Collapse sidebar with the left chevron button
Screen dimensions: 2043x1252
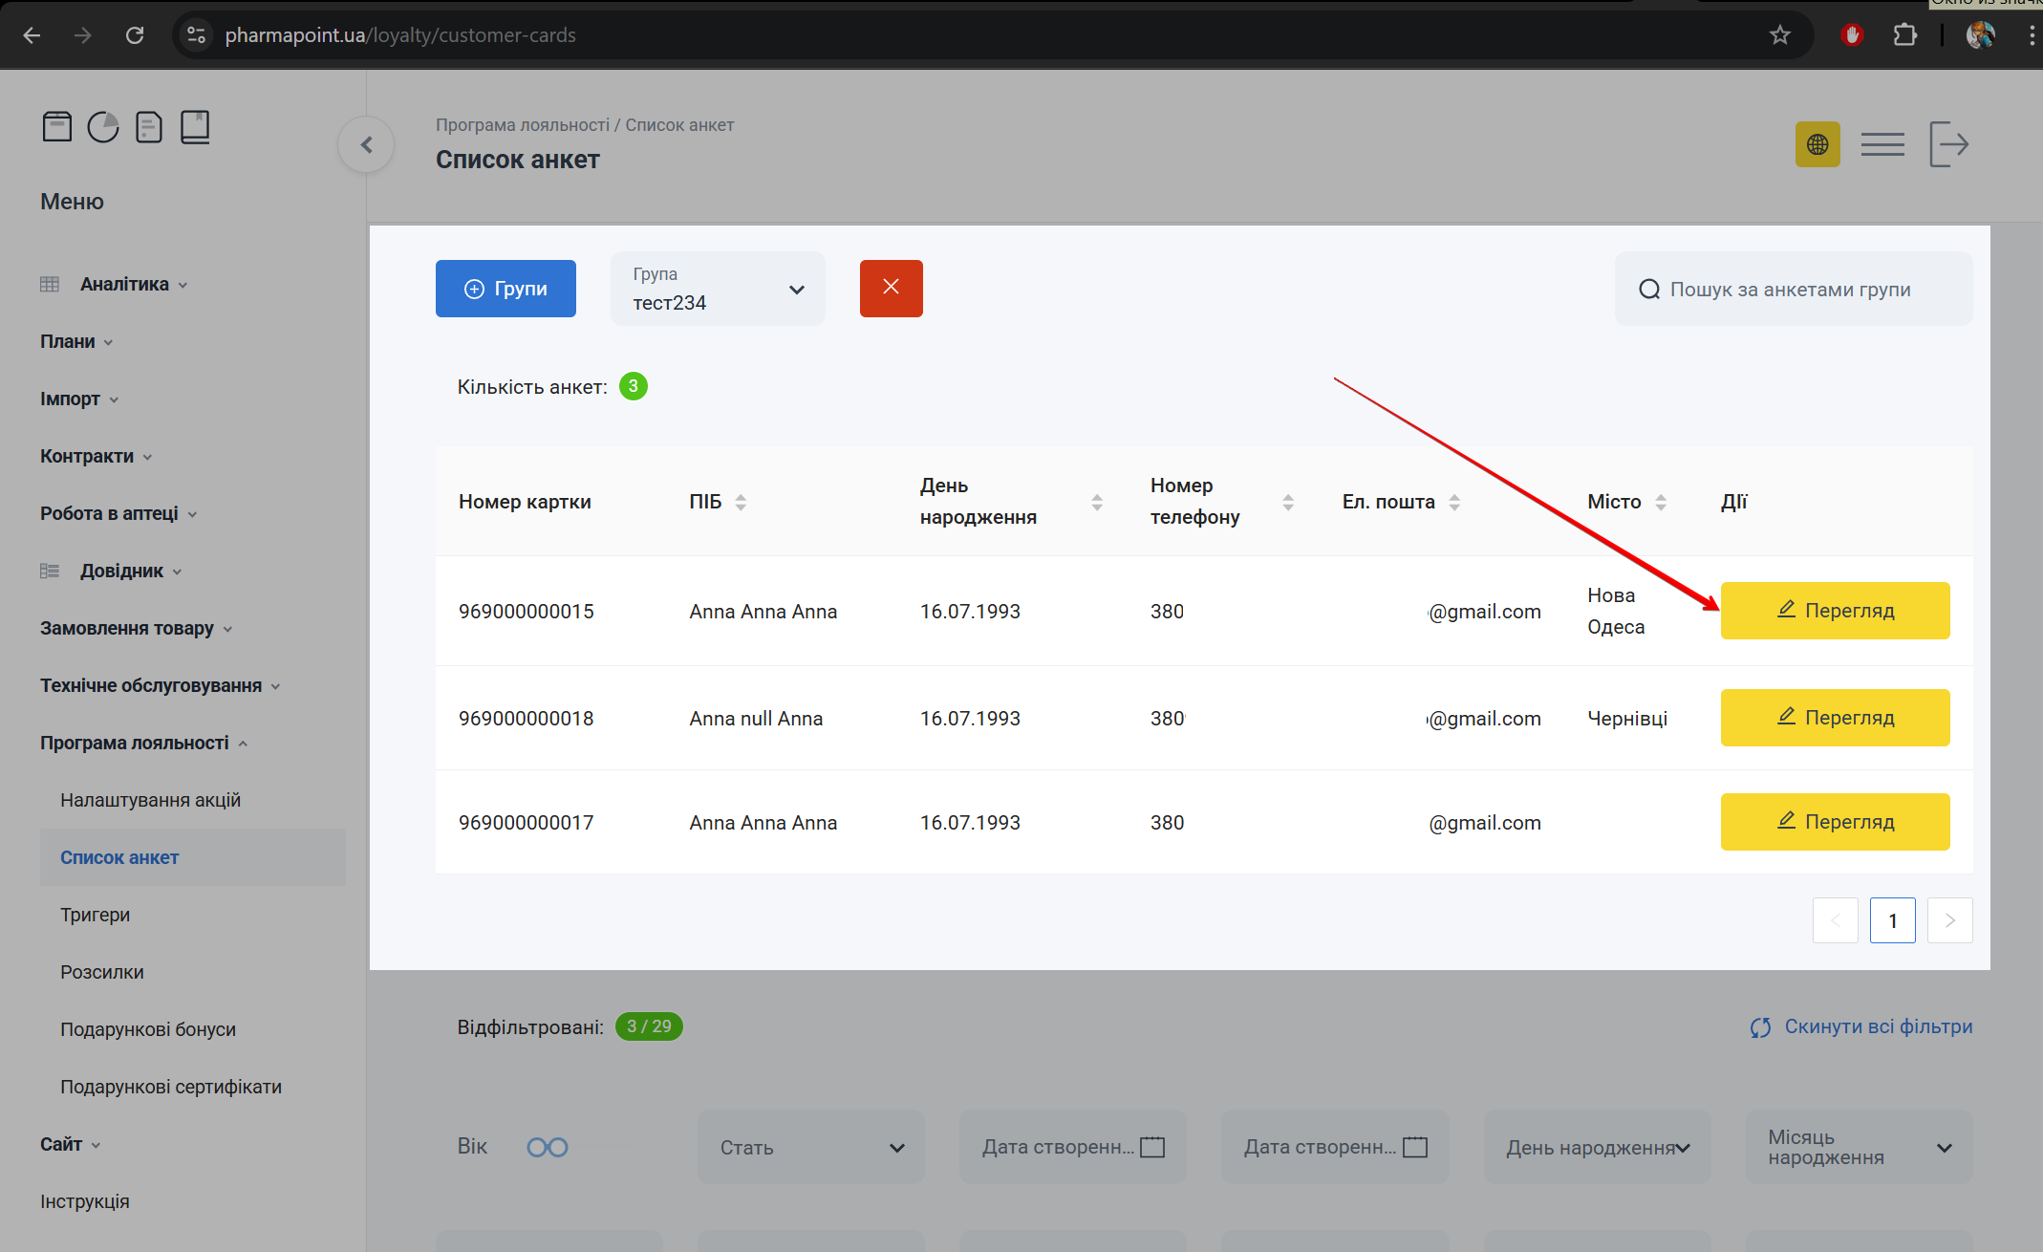(366, 144)
